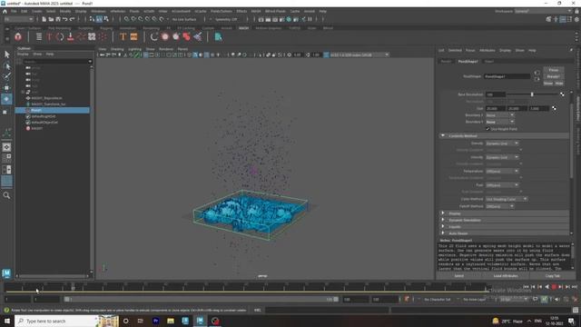This screenshot has height=327, width=581.
Task: Open the Create menu in menu bar
Action: (36, 12)
